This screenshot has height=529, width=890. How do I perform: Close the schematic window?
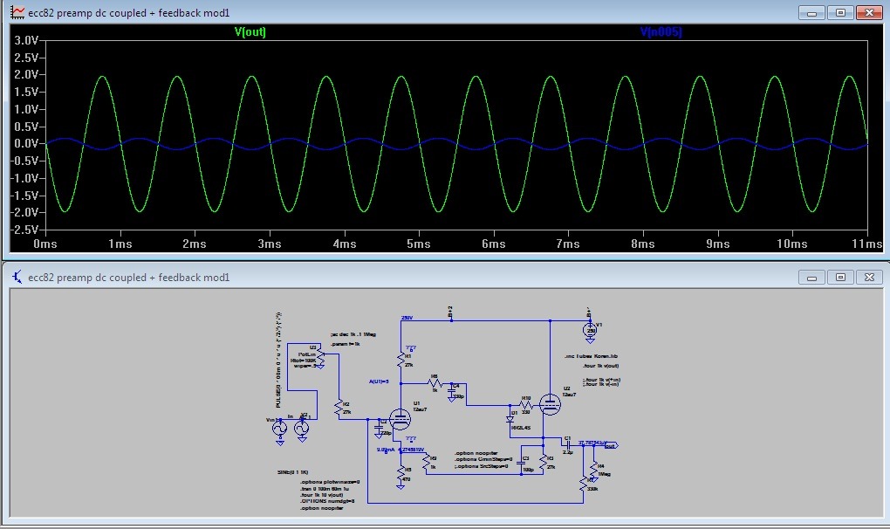pyautogui.click(x=869, y=277)
